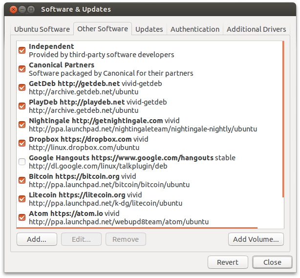The image size is (300, 278).
Task: Uncheck the Bitcoin PPA checkbox
Action: (22, 180)
